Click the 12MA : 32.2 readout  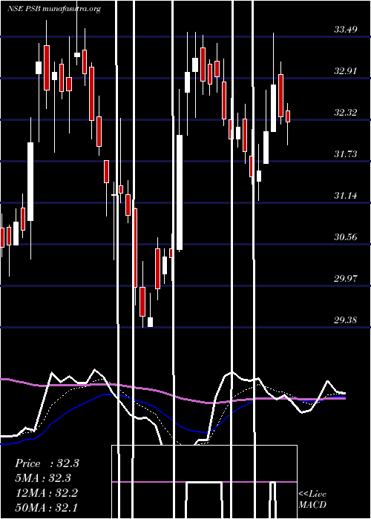point(46,493)
